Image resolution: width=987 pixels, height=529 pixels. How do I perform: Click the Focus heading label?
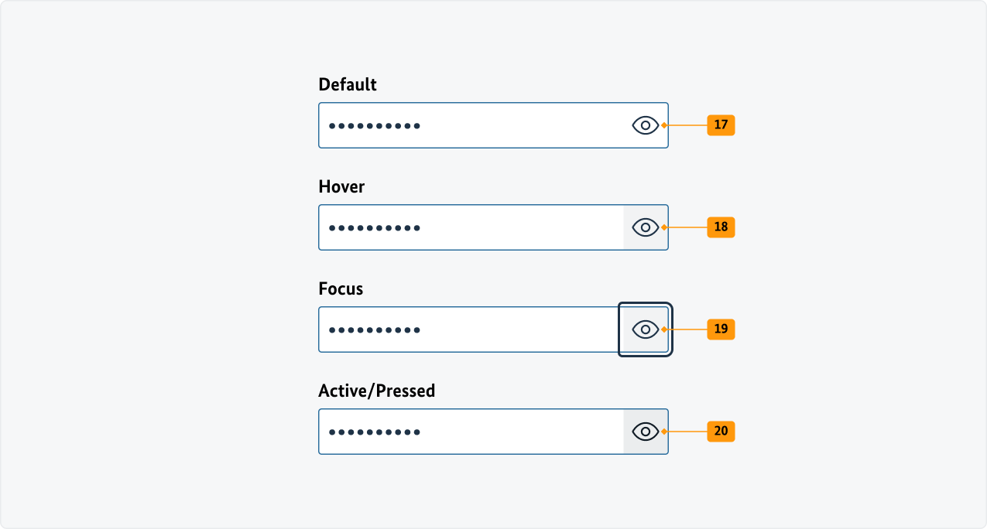[341, 288]
